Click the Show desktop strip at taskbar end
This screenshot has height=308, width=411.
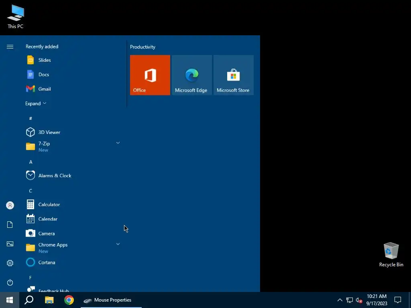(x=410, y=300)
